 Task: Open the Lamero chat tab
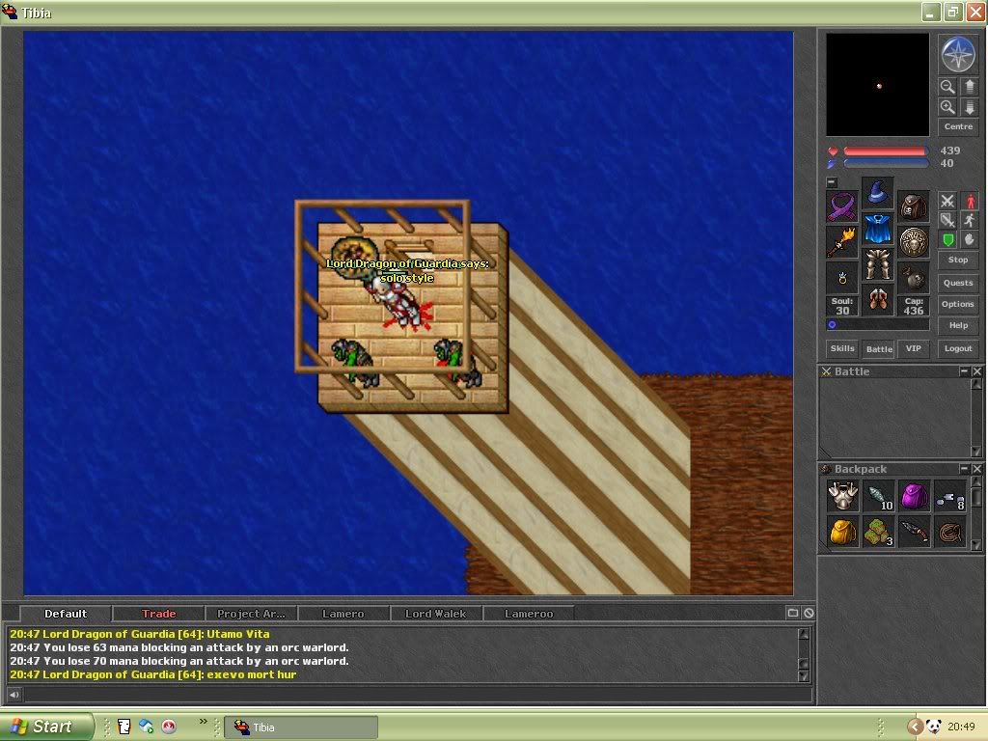click(x=343, y=614)
